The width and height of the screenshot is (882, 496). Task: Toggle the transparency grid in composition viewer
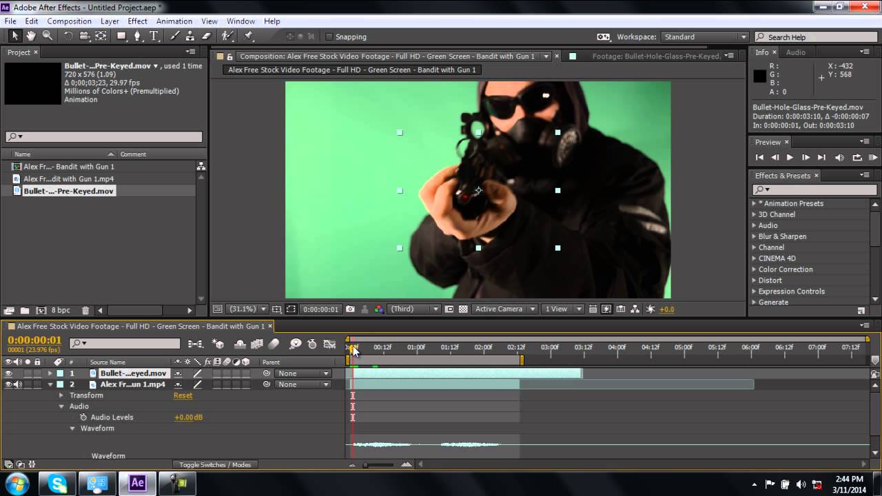pos(463,309)
